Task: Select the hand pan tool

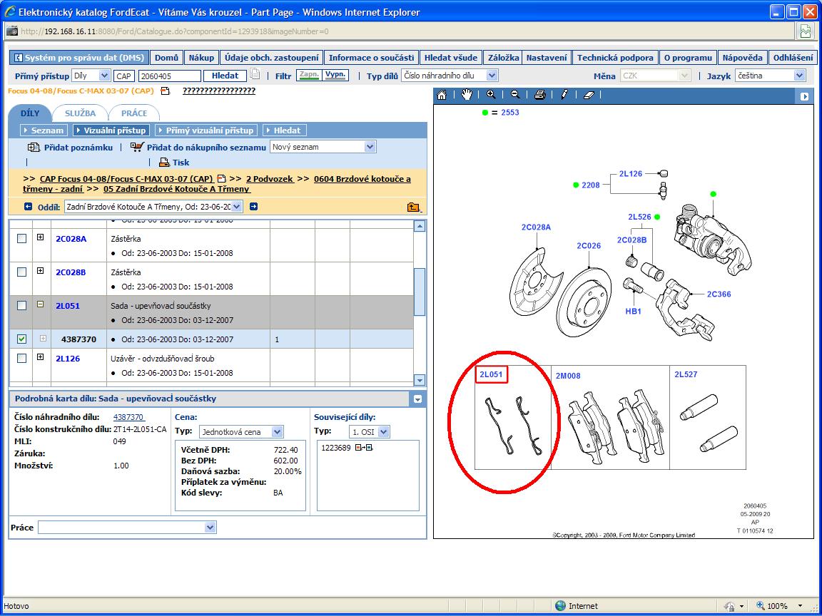Action: (x=467, y=95)
